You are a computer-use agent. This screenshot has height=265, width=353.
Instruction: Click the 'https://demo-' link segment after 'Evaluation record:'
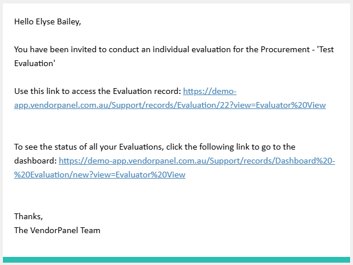[210, 91]
